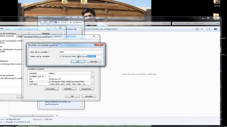Viewport: 227px width, 127px height.
Task: Click the back arrow in Système window
Action: pos(42,23)
